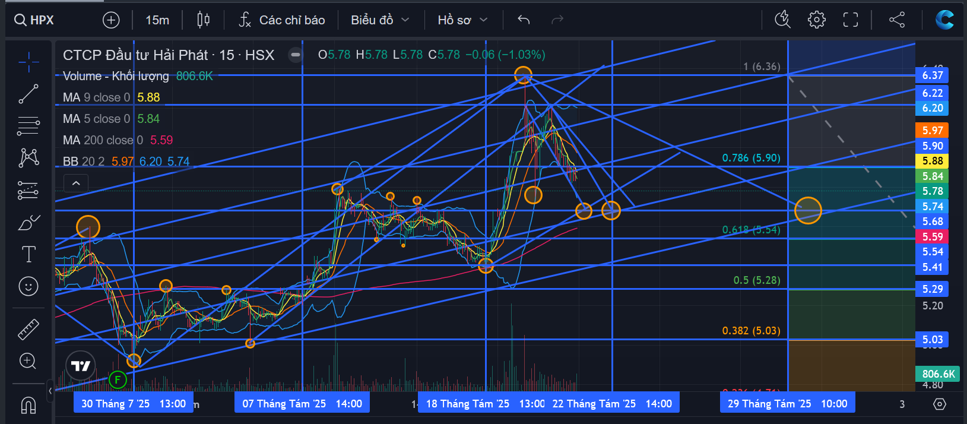Select the XABCD pattern tool
Viewport: 967px width, 424px height.
tap(28, 157)
